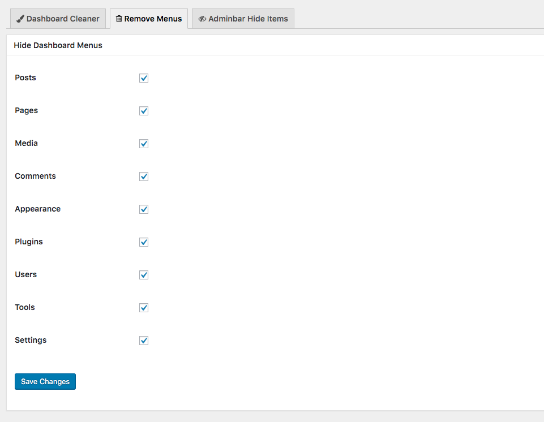
Task: Click the Users label
Action: (25, 274)
